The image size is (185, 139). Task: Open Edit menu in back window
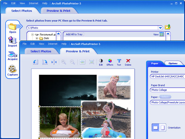click(13, 3)
